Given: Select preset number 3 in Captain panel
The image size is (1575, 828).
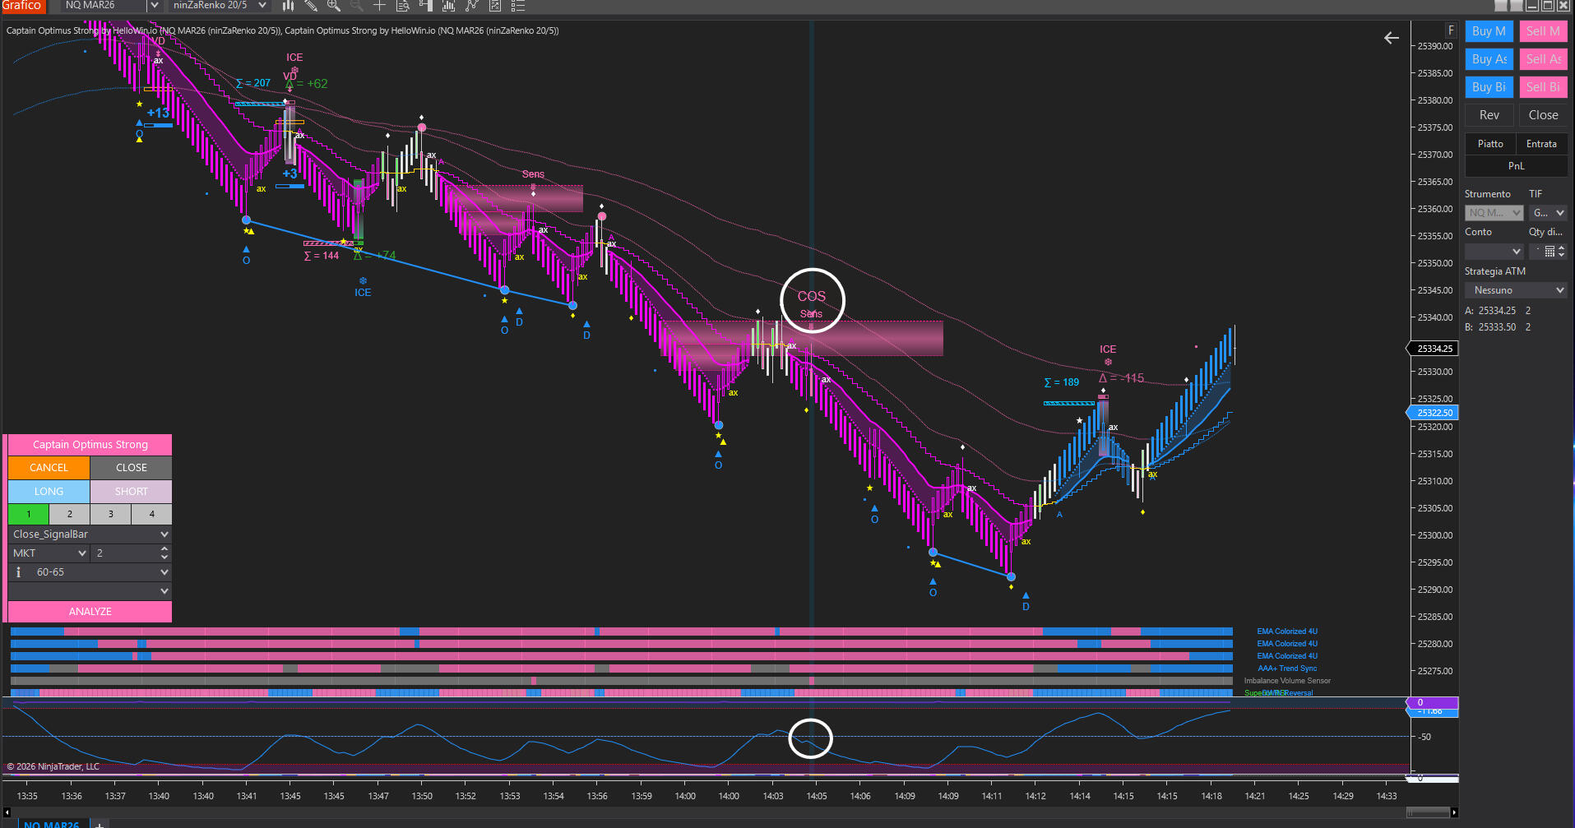Looking at the screenshot, I should [110, 514].
